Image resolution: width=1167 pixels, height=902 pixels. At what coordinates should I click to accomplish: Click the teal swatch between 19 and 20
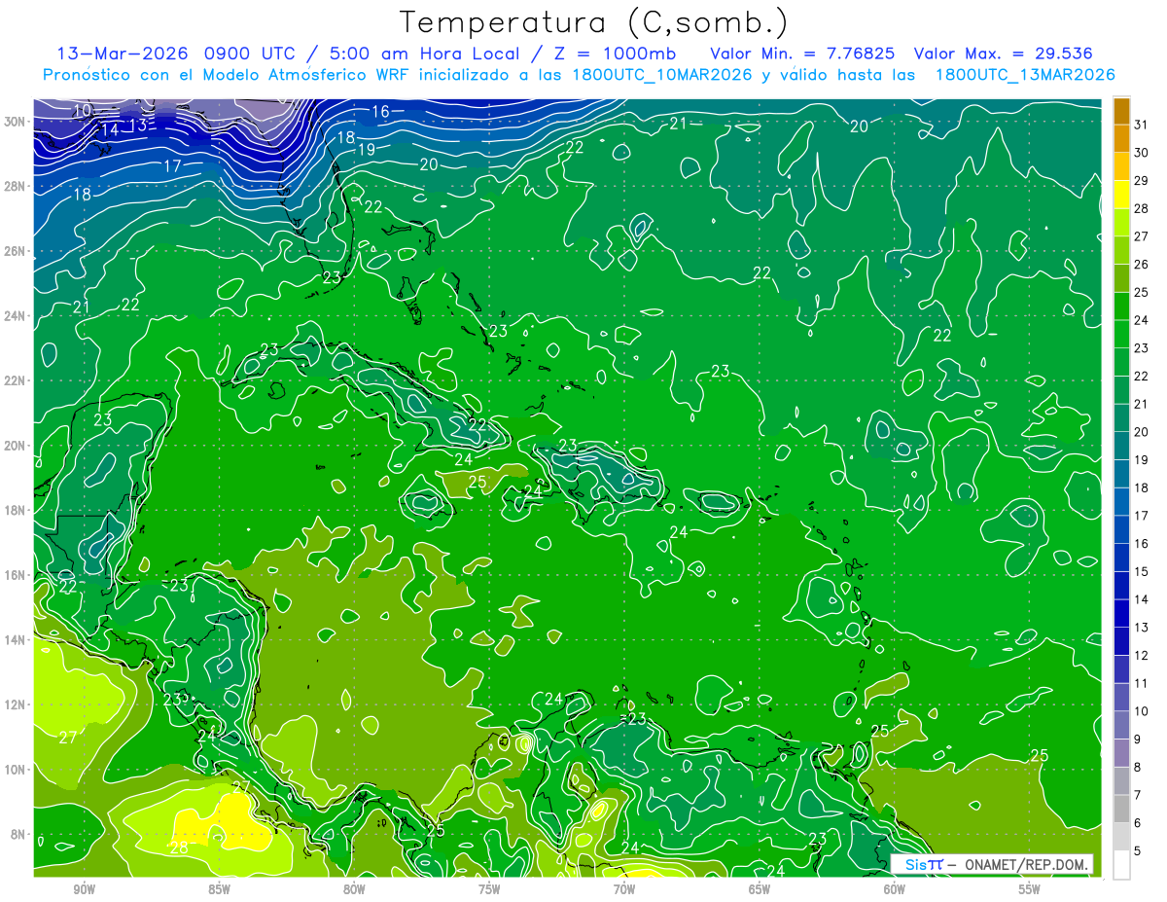[x=1121, y=446]
